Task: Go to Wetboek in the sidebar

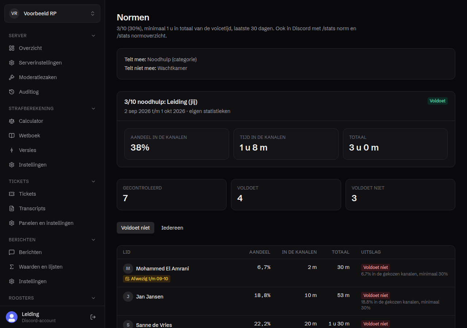Action: point(52,136)
